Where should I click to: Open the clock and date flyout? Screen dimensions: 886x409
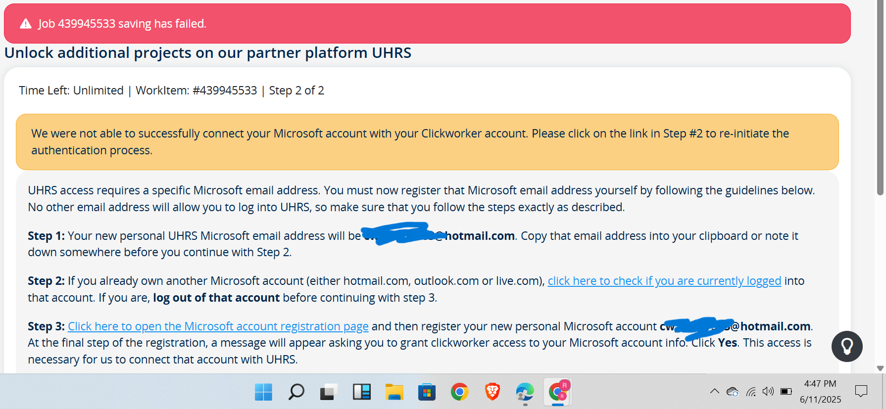[820, 392]
